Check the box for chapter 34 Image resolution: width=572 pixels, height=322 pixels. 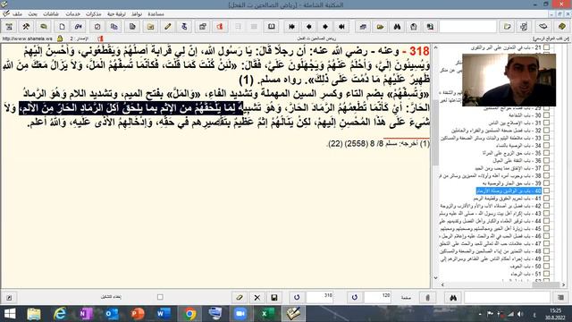click(x=546, y=145)
